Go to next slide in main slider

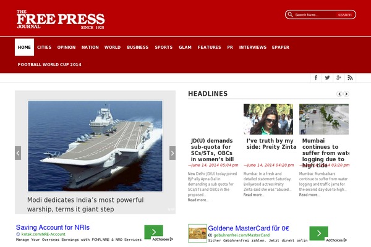tap(173, 153)
